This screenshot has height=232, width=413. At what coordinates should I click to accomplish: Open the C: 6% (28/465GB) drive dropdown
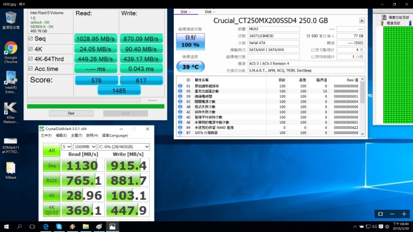click(124, 147)
